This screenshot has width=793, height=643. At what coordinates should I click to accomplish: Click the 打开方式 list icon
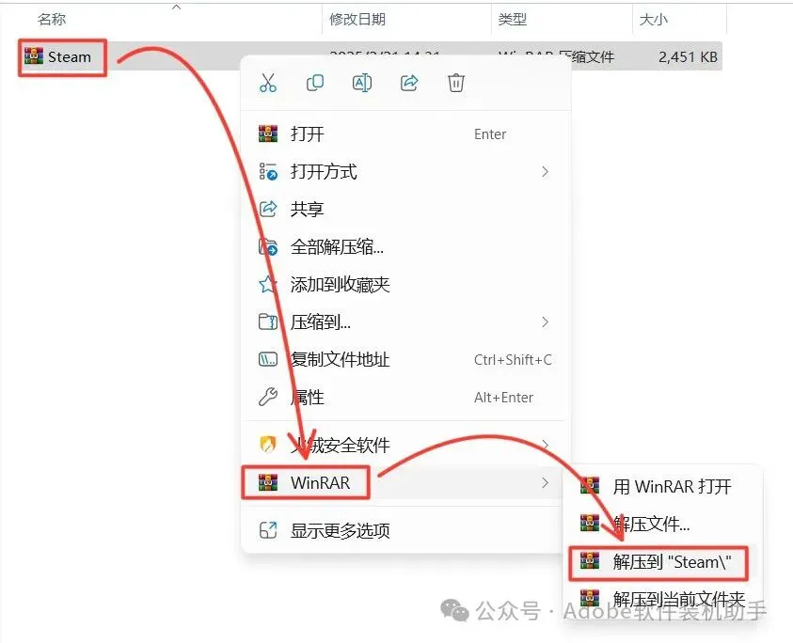tap(268, 172)
